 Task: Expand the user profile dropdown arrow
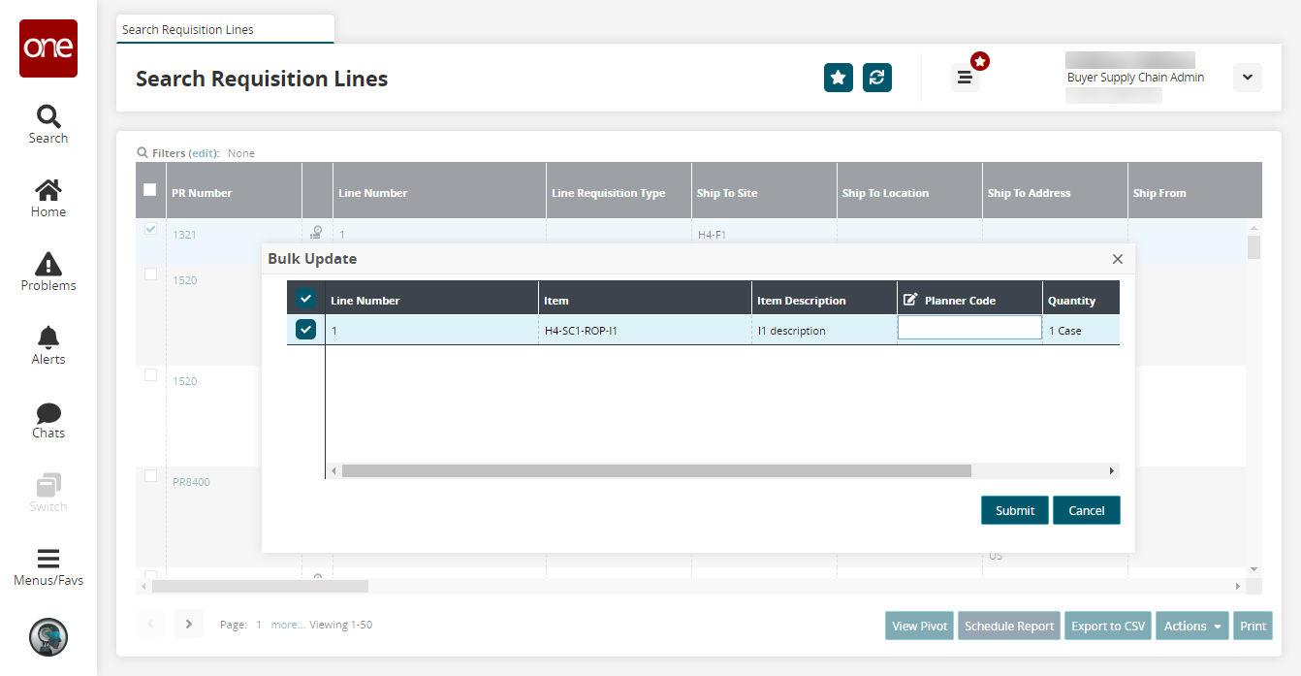1248,78
